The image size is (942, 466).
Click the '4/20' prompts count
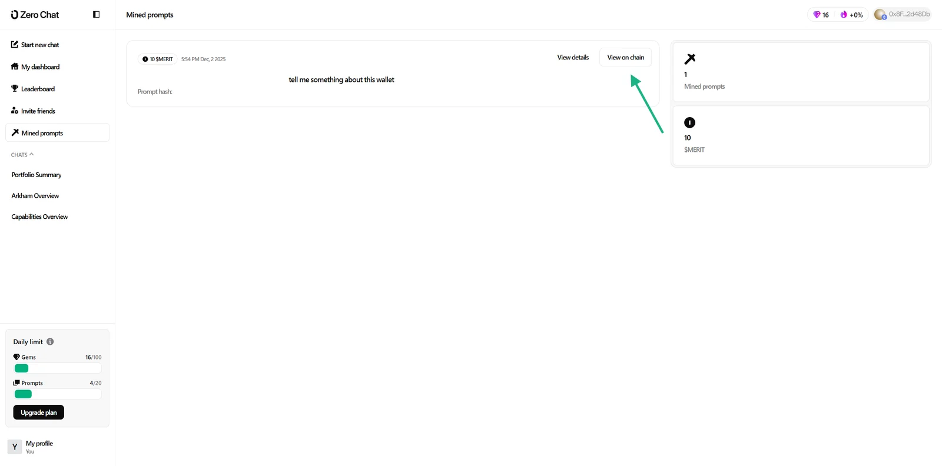95,383
